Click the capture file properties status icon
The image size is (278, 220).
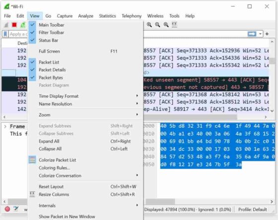(16, 209)
